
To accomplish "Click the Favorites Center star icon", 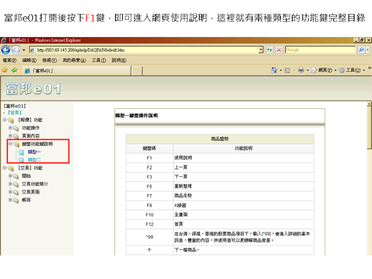I will tap(5, 70).
